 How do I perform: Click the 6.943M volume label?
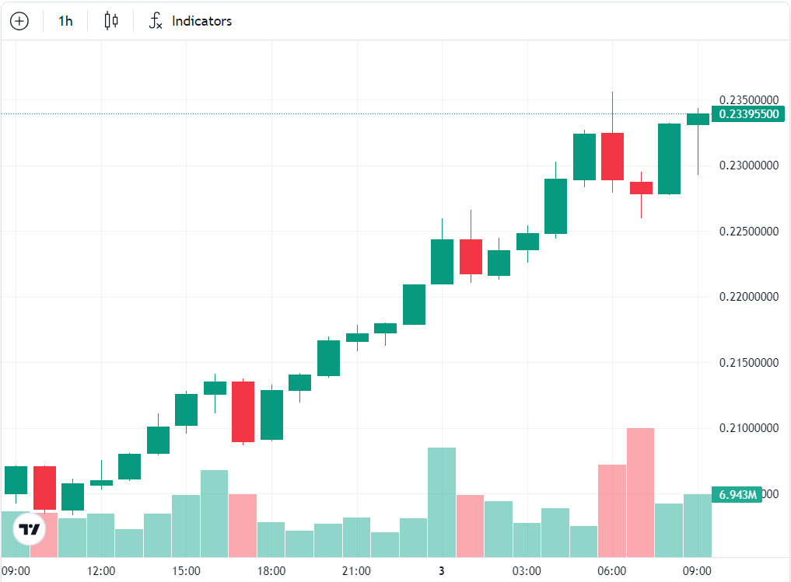736,494
